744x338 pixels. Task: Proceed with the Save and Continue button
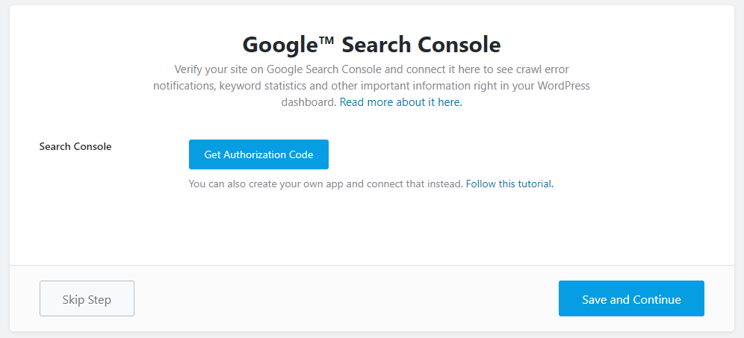click(x=631, y=298)
